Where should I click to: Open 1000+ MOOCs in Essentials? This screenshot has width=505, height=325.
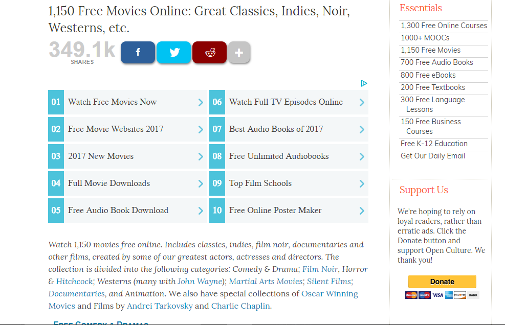pyautogui.click(x=425, y=38)
